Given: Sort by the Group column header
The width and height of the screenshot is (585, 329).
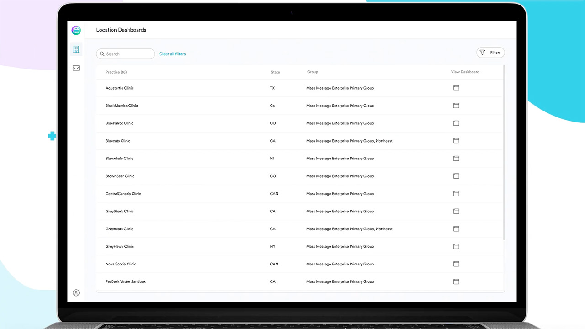Looking at the screenshot, I should point(313,72).
